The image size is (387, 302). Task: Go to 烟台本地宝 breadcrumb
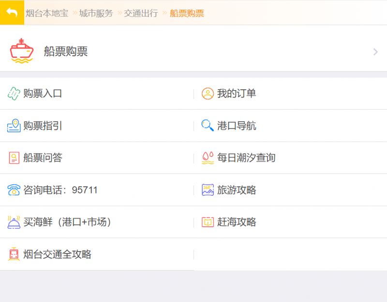pyautogui.click(x=47, y=13)
